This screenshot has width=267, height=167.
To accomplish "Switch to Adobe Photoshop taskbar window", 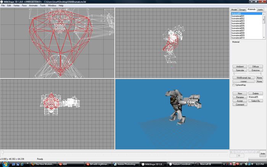I will (125, 164).
